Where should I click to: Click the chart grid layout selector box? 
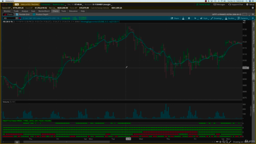tap(244, 14)
